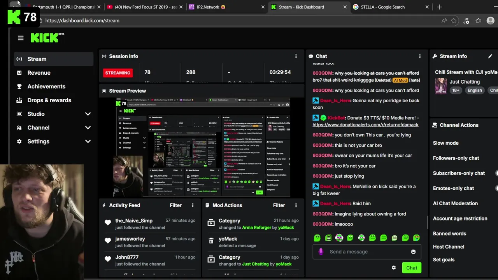This screenshot has width=498, height=280.
Task: Open chat settings gear beside Chat button
Action: 394,268
